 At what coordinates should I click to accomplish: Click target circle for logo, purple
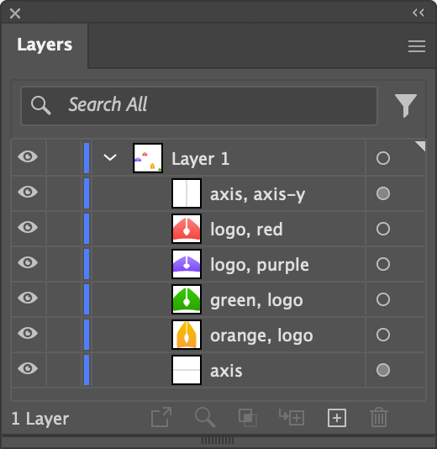coord(383,264)
